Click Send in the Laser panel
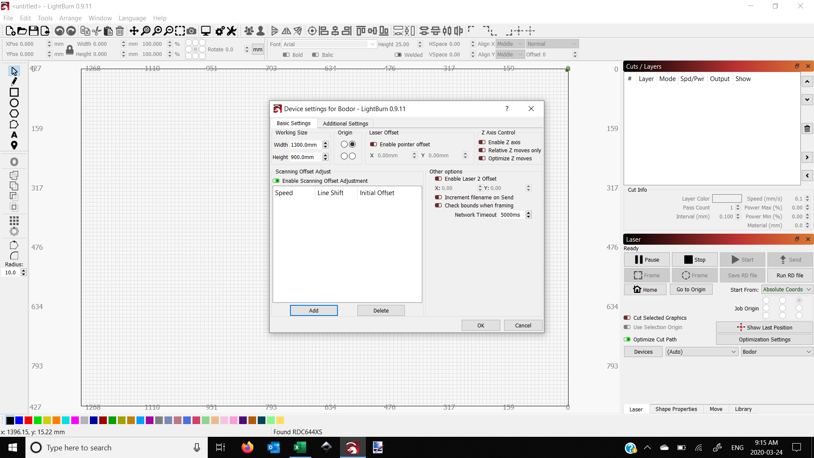The image size is (814, 458). pos(790,260)
